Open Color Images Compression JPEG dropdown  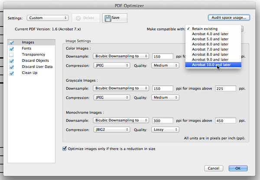112,65
